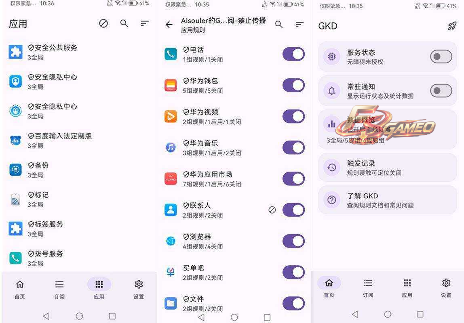Tap the block icon in the 应用 header
The image size is (464, 323).
tap(103, 23)
